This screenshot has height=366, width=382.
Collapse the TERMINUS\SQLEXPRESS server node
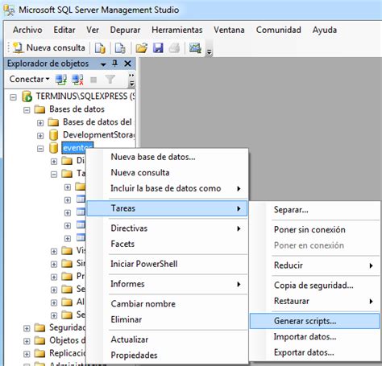pos(13,97)
